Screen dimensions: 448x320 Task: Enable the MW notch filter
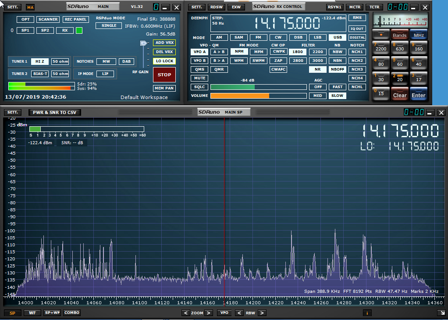click(106, 61)
